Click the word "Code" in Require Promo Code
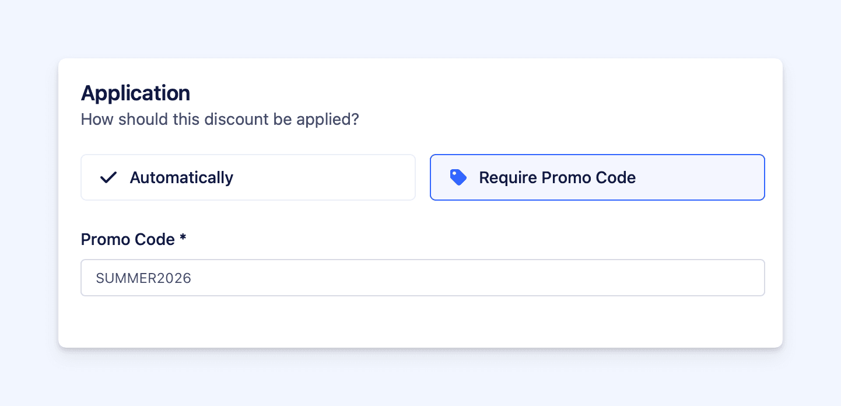Screen dimensions: 841x406 coord(615,177)
